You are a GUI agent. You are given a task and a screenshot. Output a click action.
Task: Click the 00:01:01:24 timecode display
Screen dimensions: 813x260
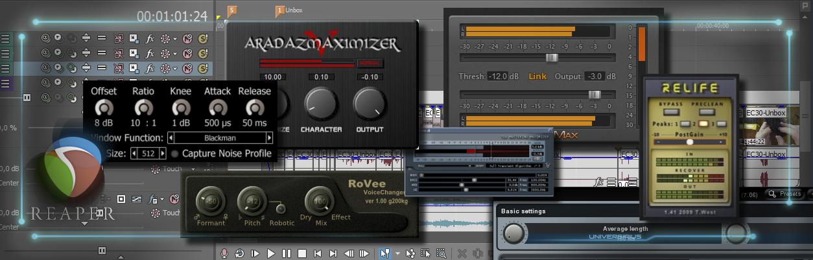(172, 16)
